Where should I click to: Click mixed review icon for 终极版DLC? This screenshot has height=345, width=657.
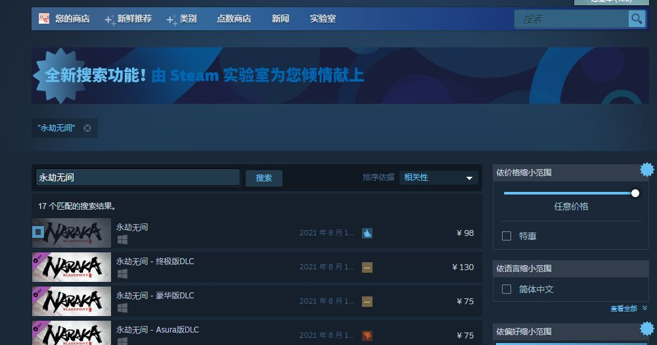point(367,267)
